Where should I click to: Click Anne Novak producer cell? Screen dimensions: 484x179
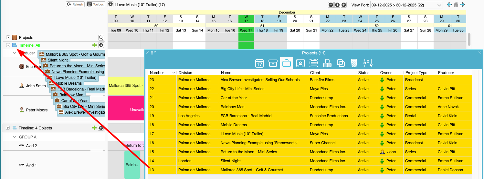pyautogui.click(x=454, y=107)
